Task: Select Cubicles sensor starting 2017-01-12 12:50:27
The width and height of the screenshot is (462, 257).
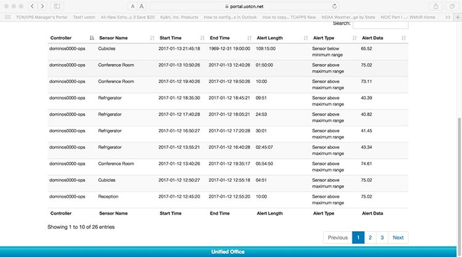Action: click(x=107, y=180)
